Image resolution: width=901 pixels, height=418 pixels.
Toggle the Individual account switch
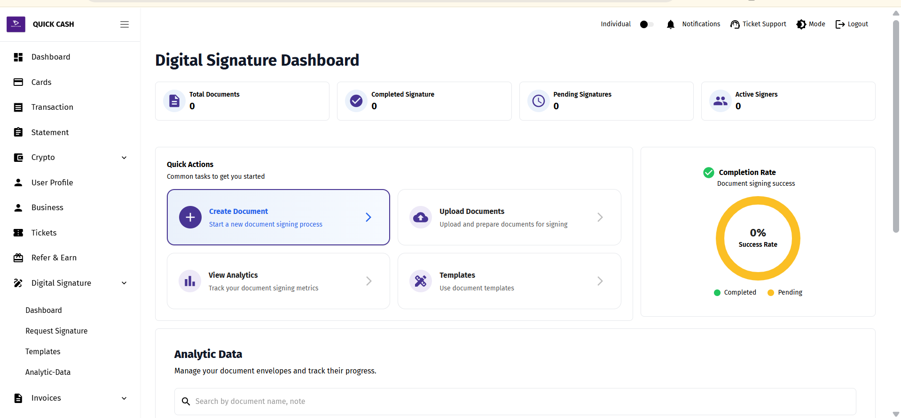647,24
